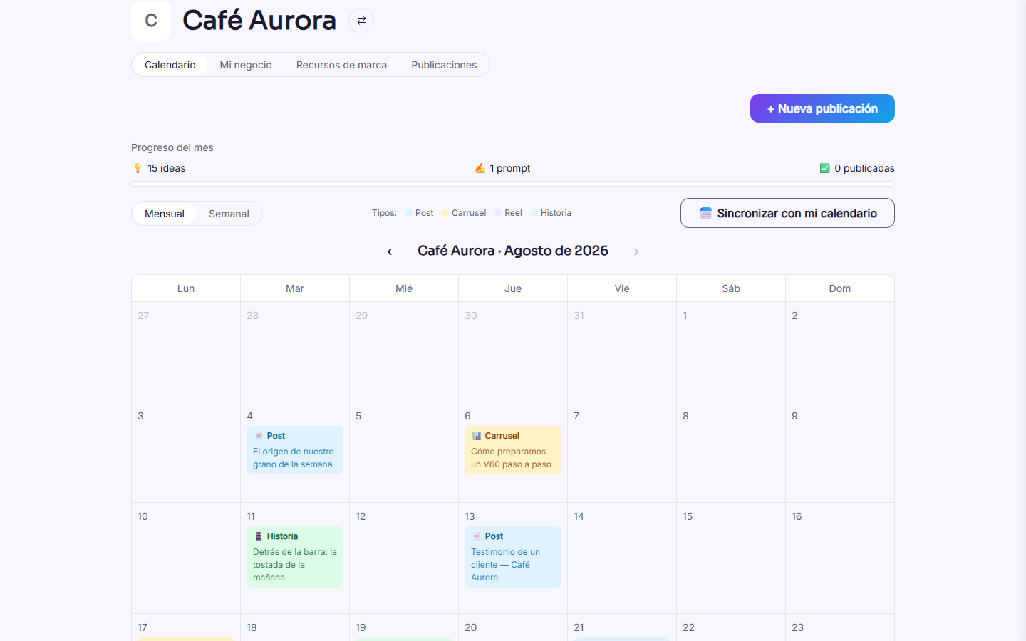The width and height of the screenshot is (1026, 641).
Task: Go to previous month arrow
Action: [x=390, y=251]
